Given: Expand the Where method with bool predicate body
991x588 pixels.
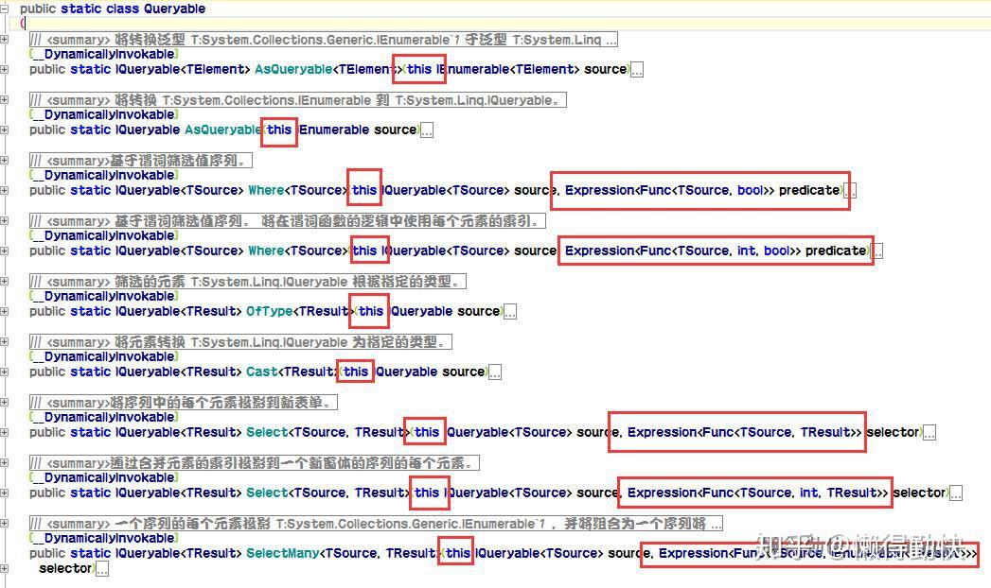Looking at the screenshot, I should point(849,190).
